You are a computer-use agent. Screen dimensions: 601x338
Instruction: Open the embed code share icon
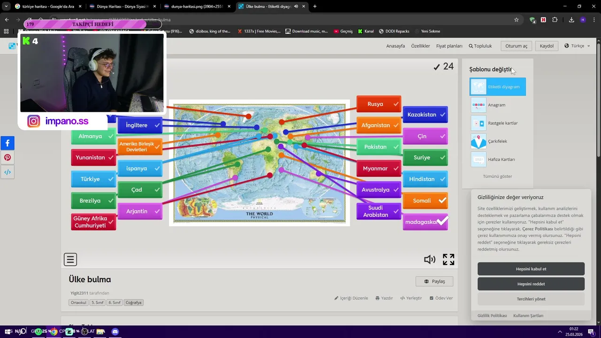pos(8,172)
